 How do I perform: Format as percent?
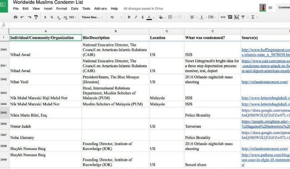pyautogui.click(x=52, y=17)
